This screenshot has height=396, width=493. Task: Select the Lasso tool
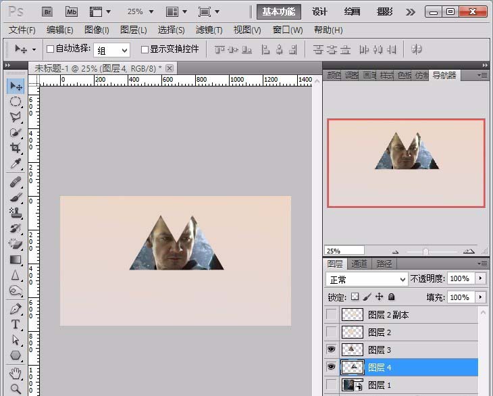pos(16,117)
